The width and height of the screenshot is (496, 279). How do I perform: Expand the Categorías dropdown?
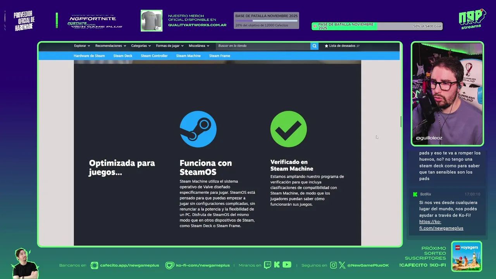pos(141,46)
